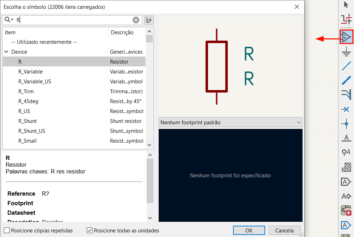
Task: Select the R_45deg symbol row
Action: (x=74, y=101)
